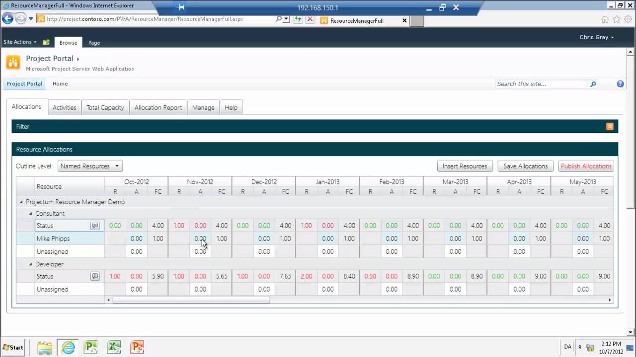This screenshot has height=357, width=636.
Task: Select the Allocations tab
Action: [x=26, y=107]
